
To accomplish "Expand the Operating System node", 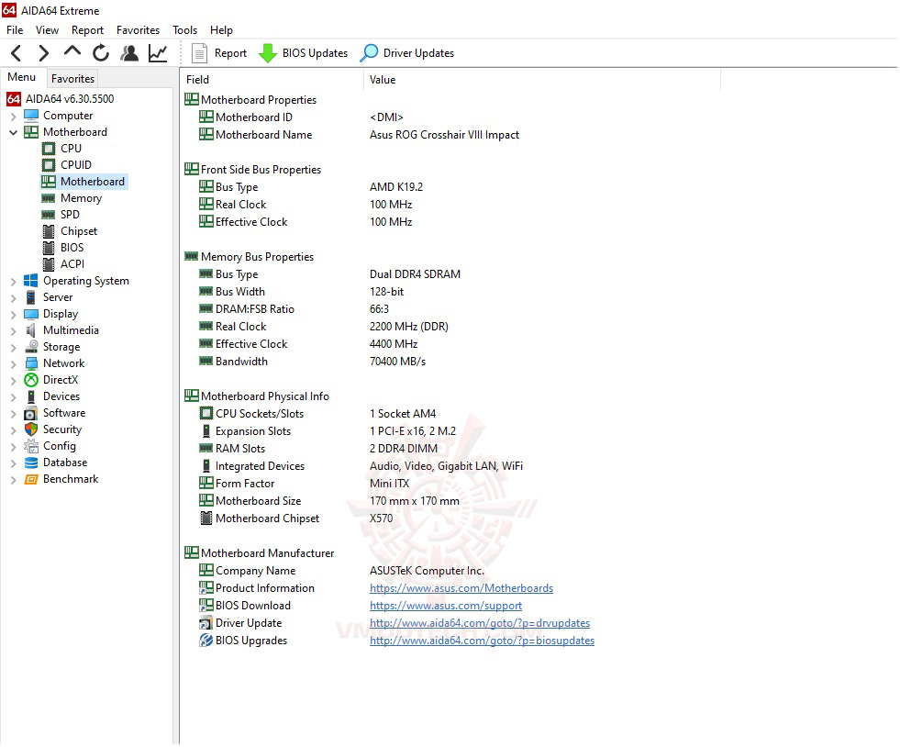I will (13, 282).
